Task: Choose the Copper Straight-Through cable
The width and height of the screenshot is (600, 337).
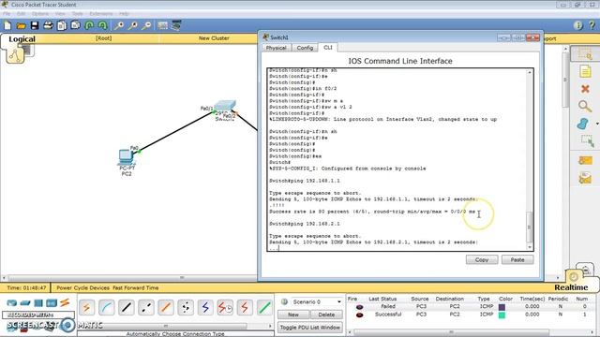Action: click(127, 307)
